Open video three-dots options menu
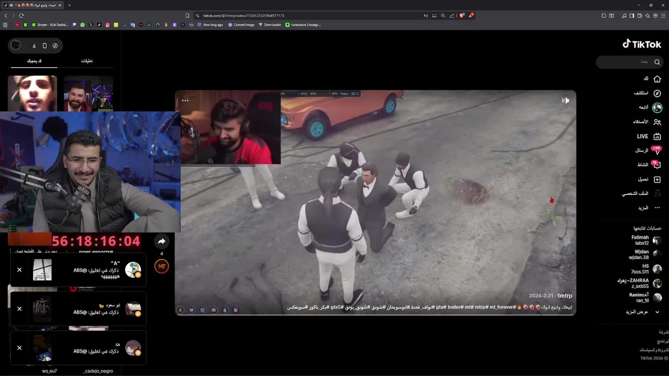The width and height of the screenshot is (669, 376). [x=185, y=100]
